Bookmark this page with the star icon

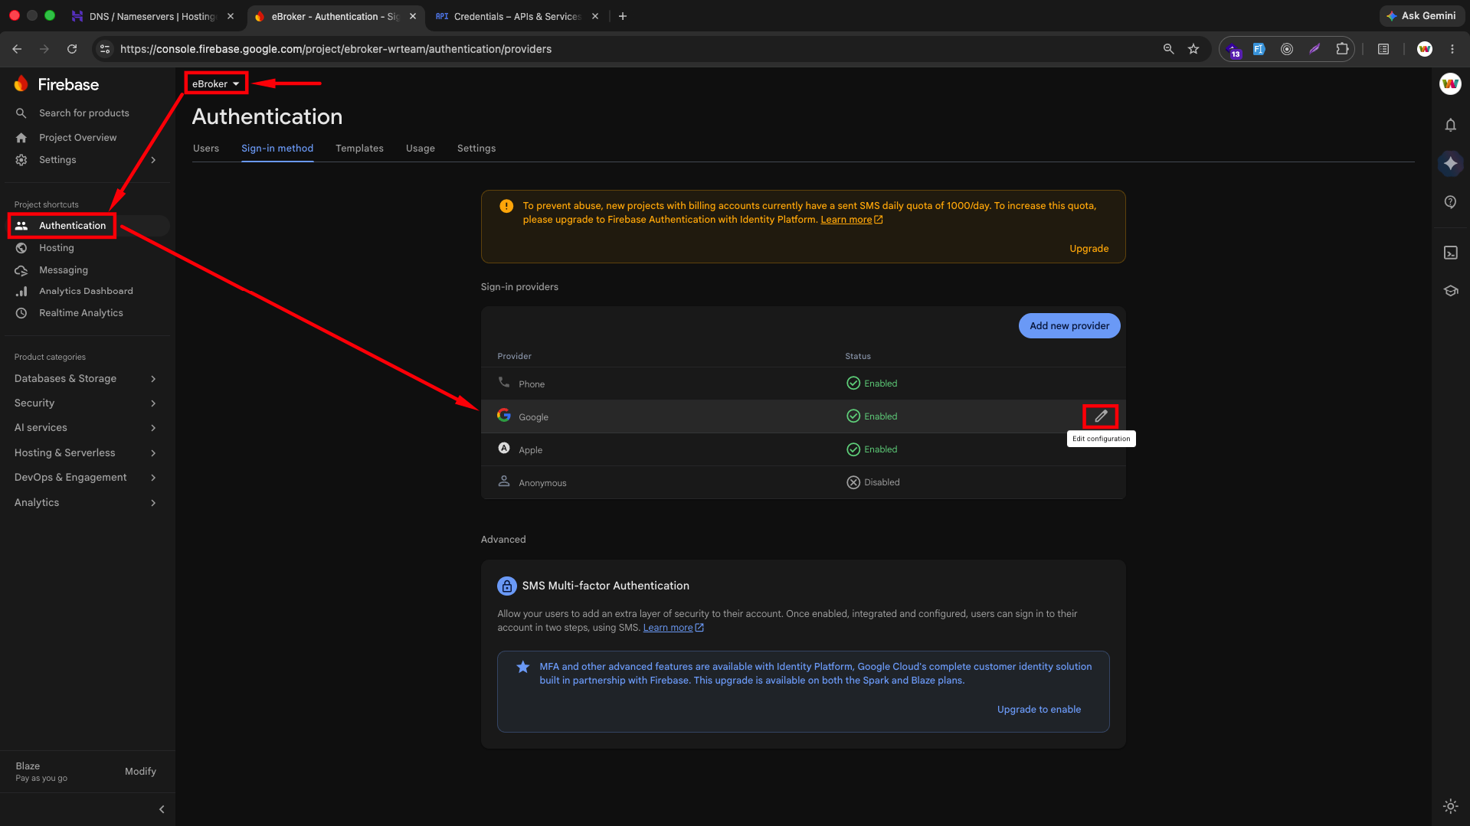(1193, 49)
